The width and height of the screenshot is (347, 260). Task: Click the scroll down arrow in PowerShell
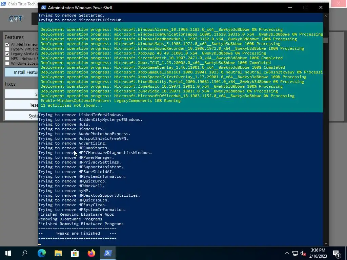point(326,243)
